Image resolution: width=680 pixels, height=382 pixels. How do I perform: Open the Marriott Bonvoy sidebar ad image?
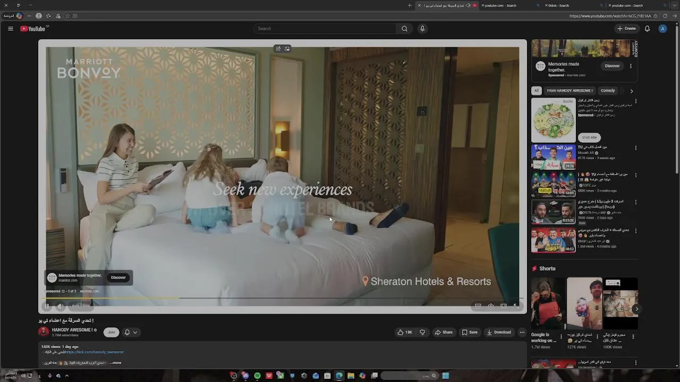(x=584, y=48)
